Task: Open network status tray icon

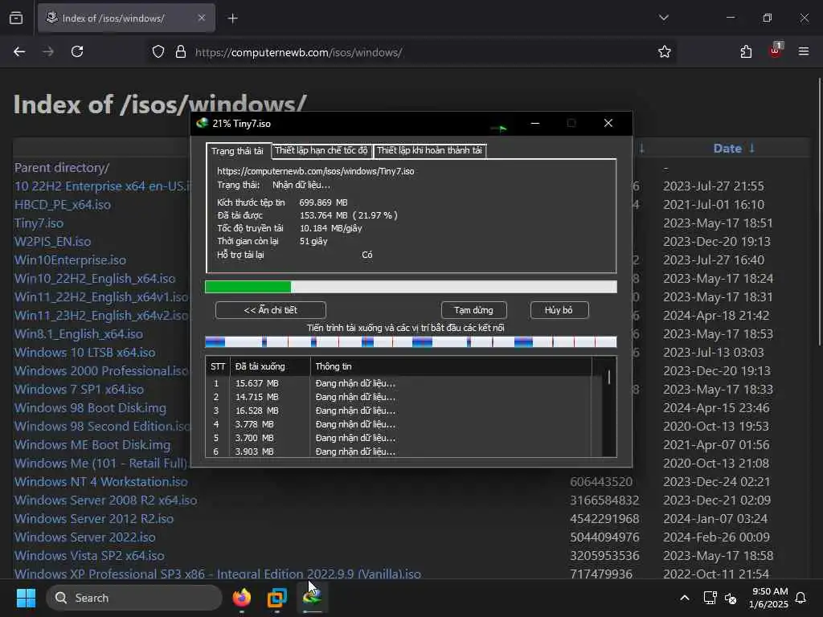Action: click(x=710, y=598)
